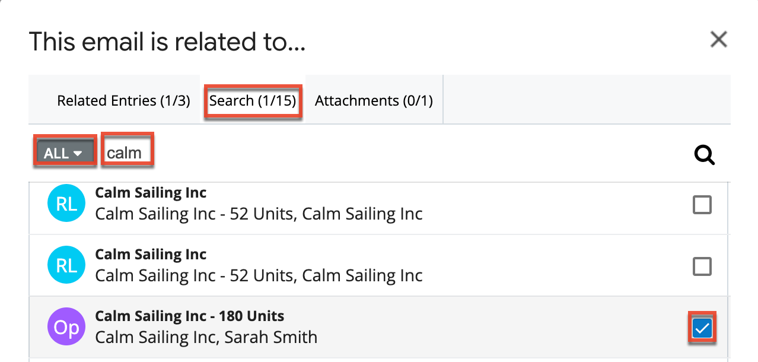The height and width of the screenshot is (362, 758).
Task: Check the first Calm Sailing Inc record
Action: click(x=702, y=204)
